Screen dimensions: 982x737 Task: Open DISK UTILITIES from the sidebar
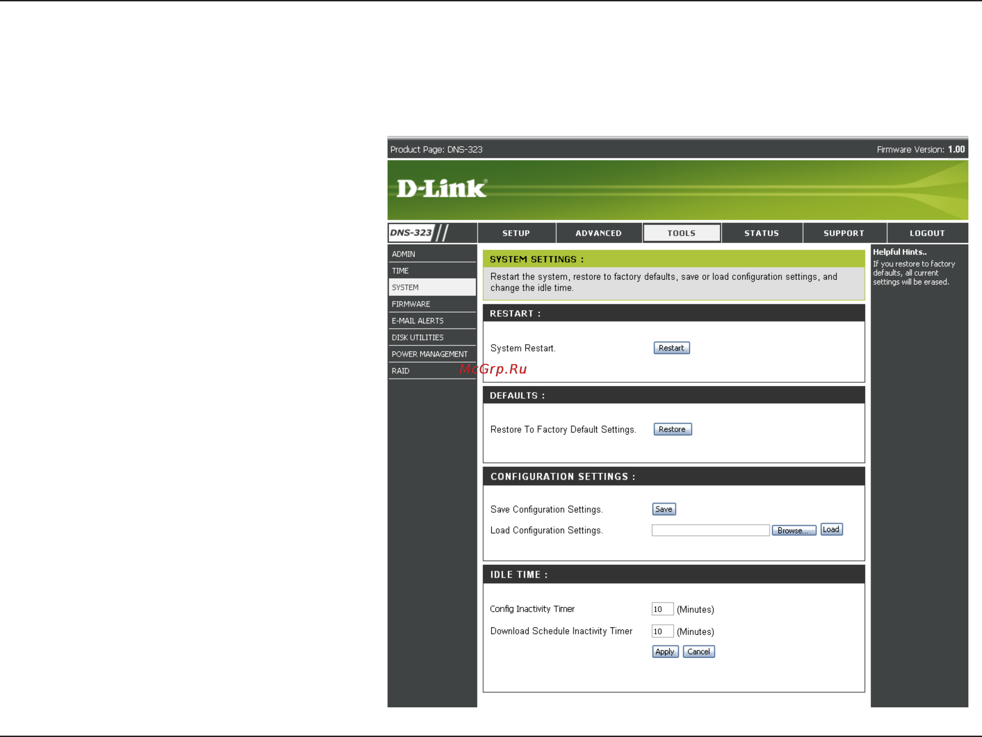click(x=432, y=337)
